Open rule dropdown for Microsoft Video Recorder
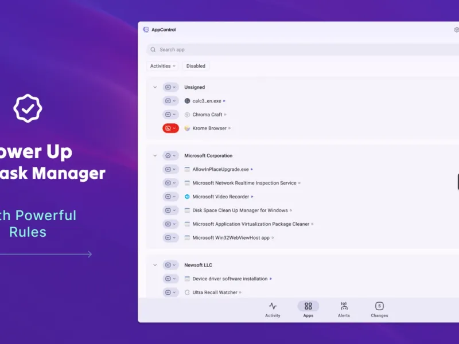The height and width of the screenshot is (344, 459). click(170, 197)
